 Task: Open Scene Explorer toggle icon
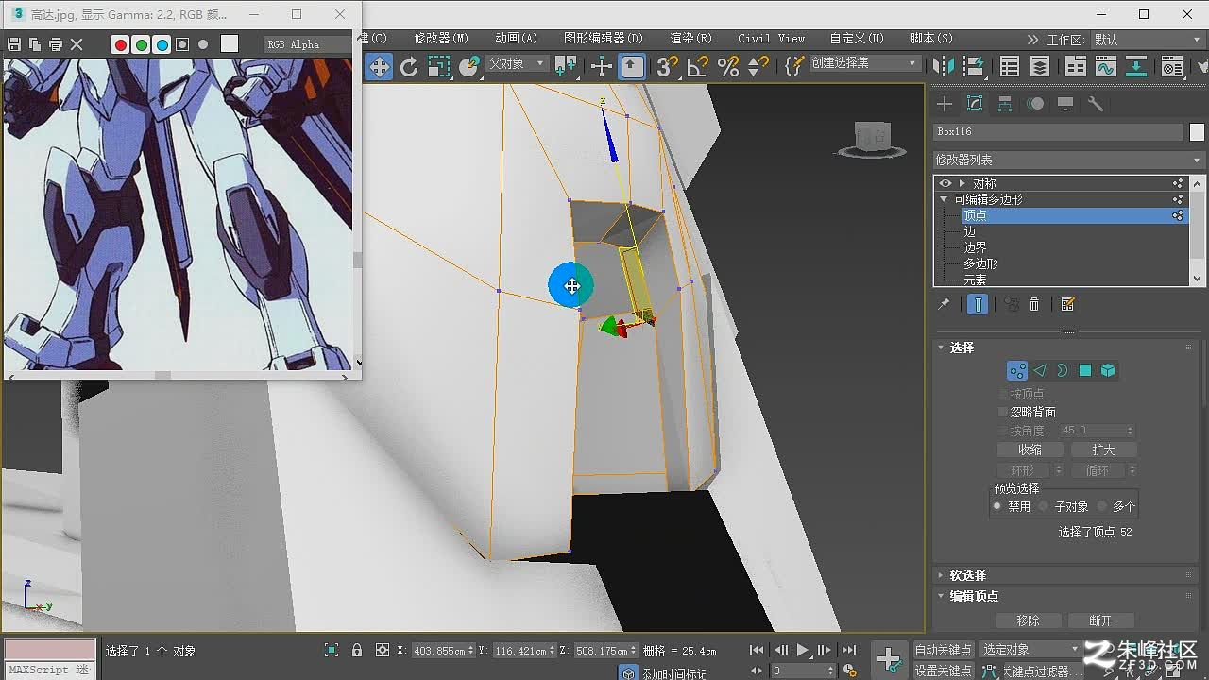pyautogui.click(x=1010, y=66)
